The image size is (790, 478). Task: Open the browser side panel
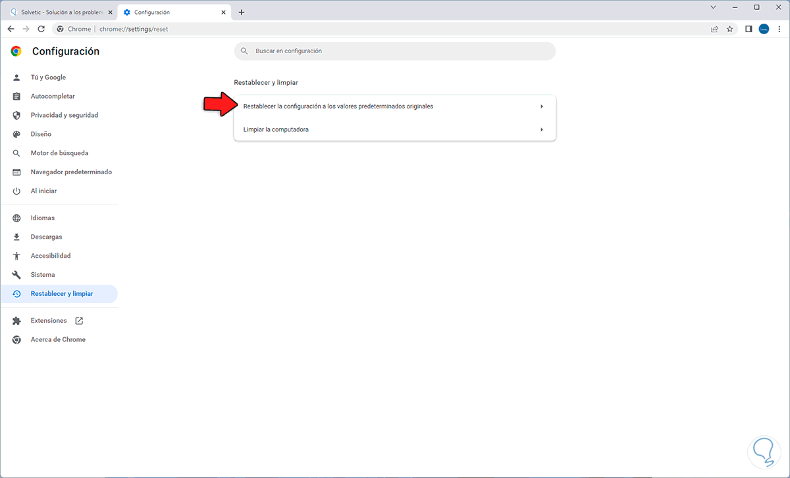click(x=749, y=29)
